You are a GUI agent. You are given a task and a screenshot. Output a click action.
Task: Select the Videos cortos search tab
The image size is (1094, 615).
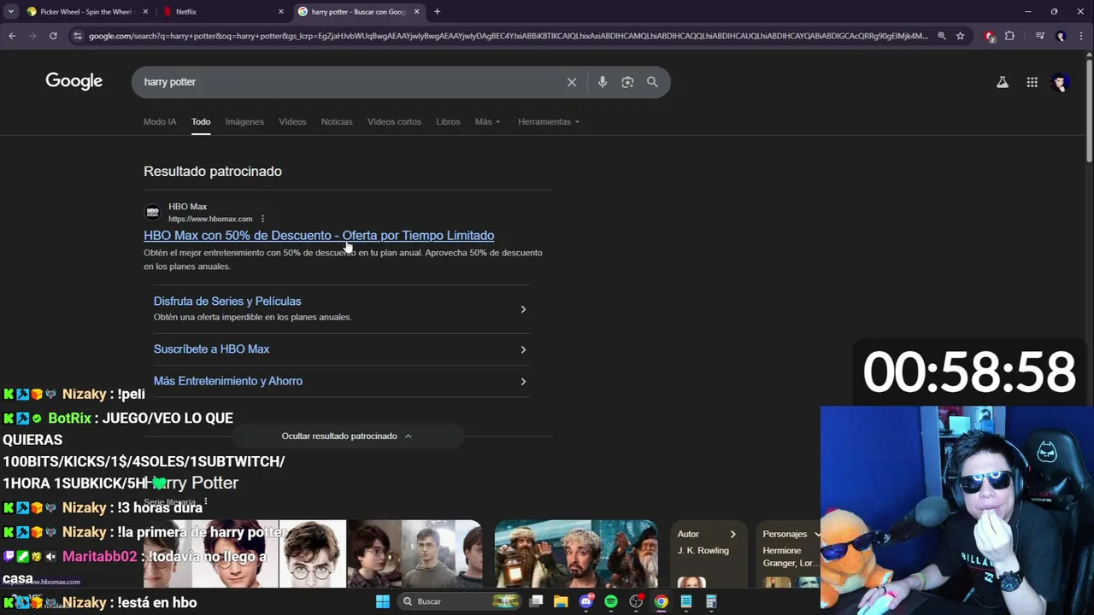tap(394, 121)
